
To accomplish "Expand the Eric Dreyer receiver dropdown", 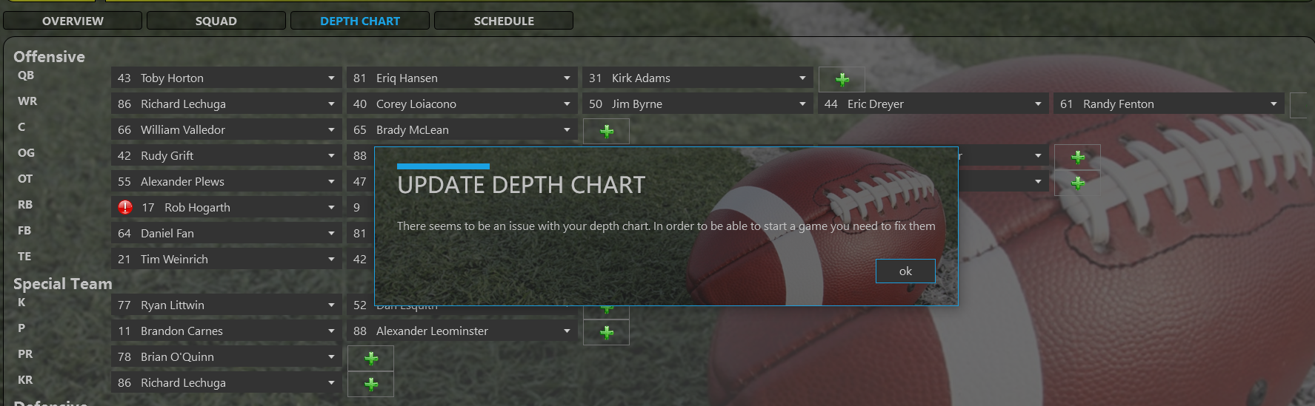I will 933,104.
